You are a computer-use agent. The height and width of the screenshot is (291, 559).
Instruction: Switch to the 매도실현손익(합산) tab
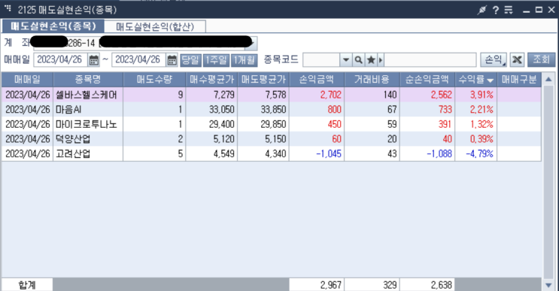point(155,27)
